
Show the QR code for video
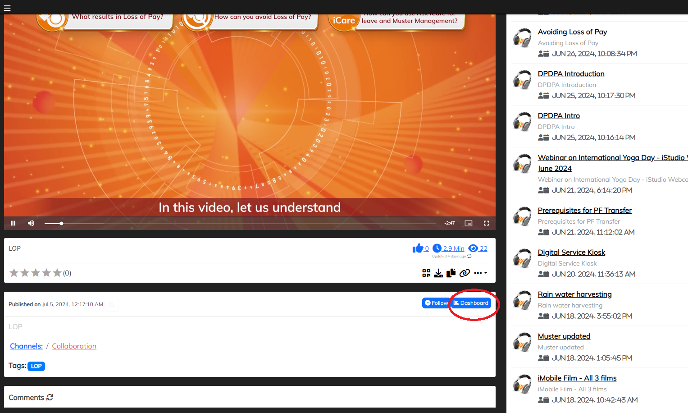pyautogui.click(x=426, y=273)
